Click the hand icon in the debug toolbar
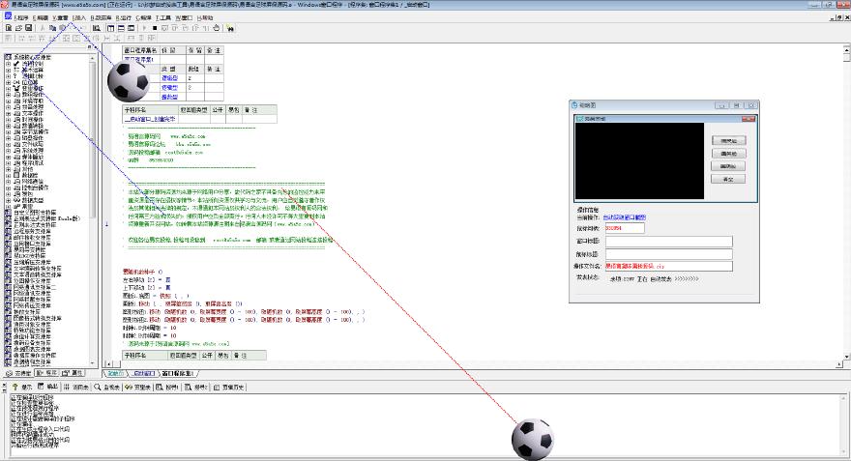851x461 pixels. tap(216, 28)
